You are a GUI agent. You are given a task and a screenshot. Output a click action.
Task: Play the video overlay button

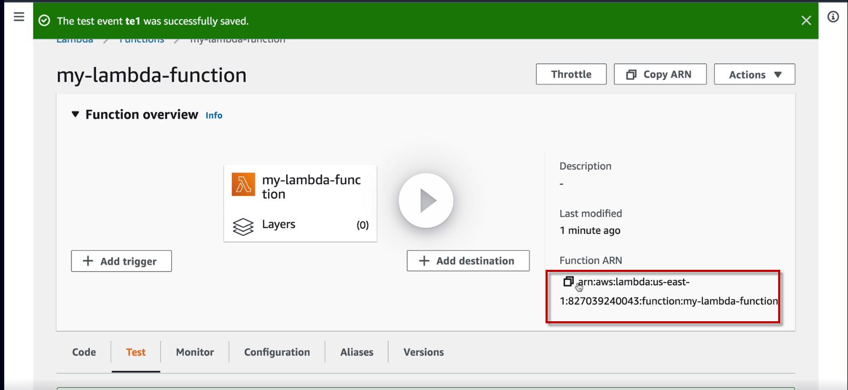tap(426, 201)
